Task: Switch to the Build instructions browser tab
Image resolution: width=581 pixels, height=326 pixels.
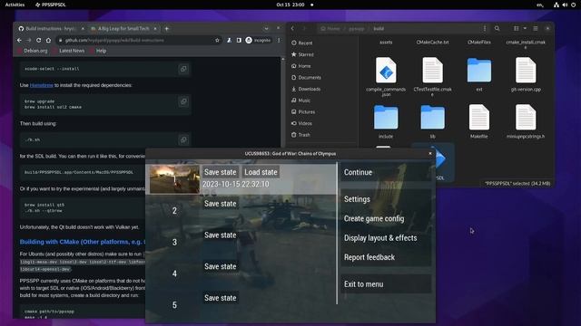Action: (x=51, y=28)
